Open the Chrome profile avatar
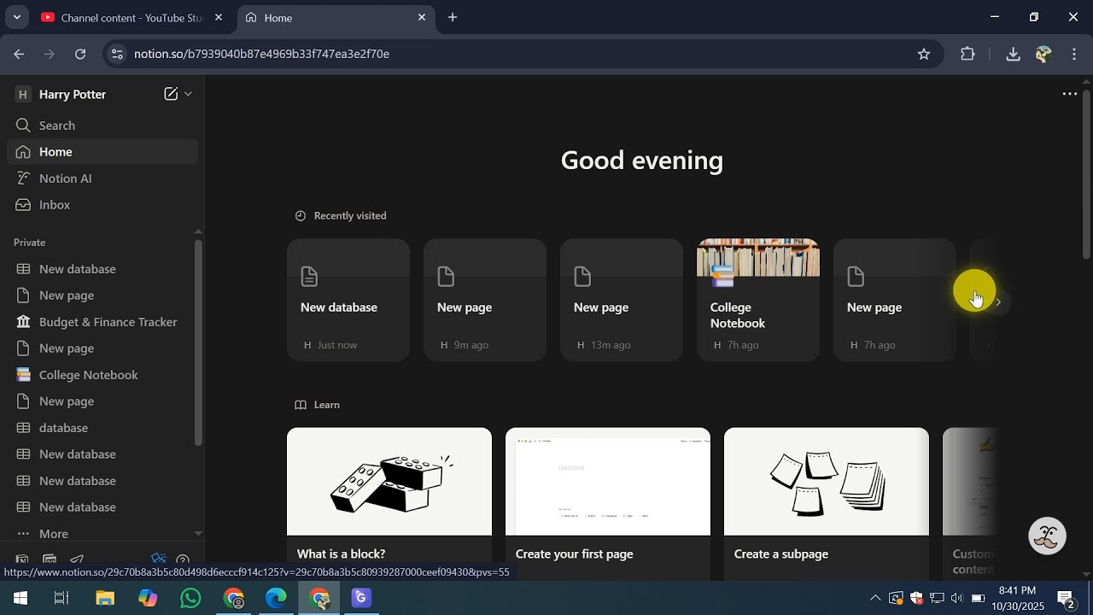The width and height of the screenshot is (1093, 615). click(1043, 54)
